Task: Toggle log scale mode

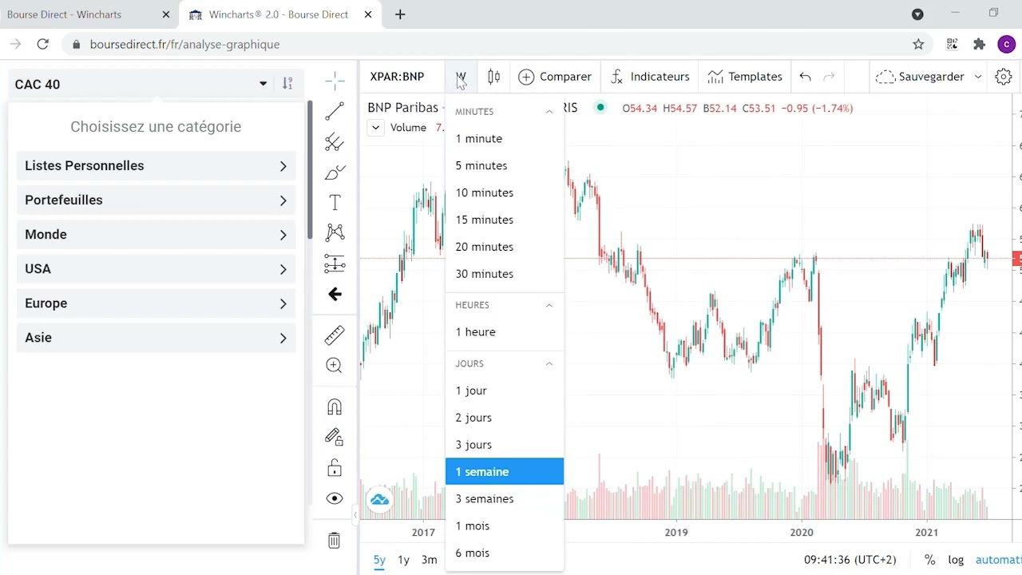Action: (956, 560)
